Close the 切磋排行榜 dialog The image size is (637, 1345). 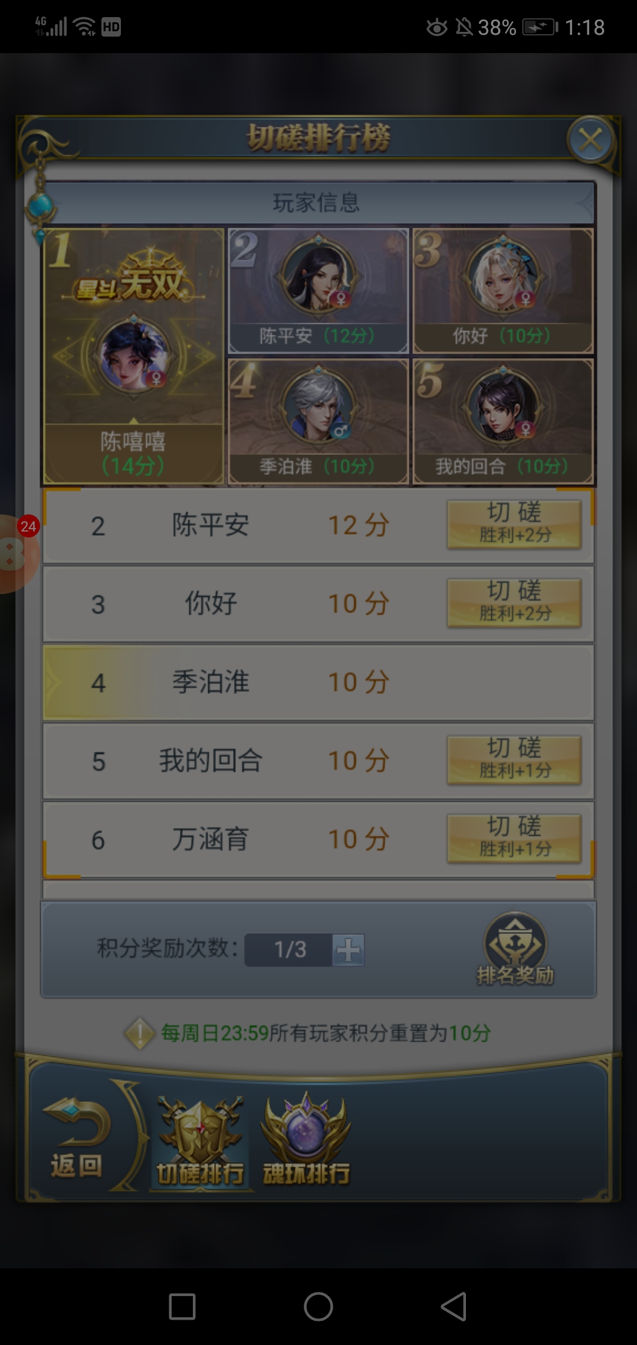click(x=590, y=140)
